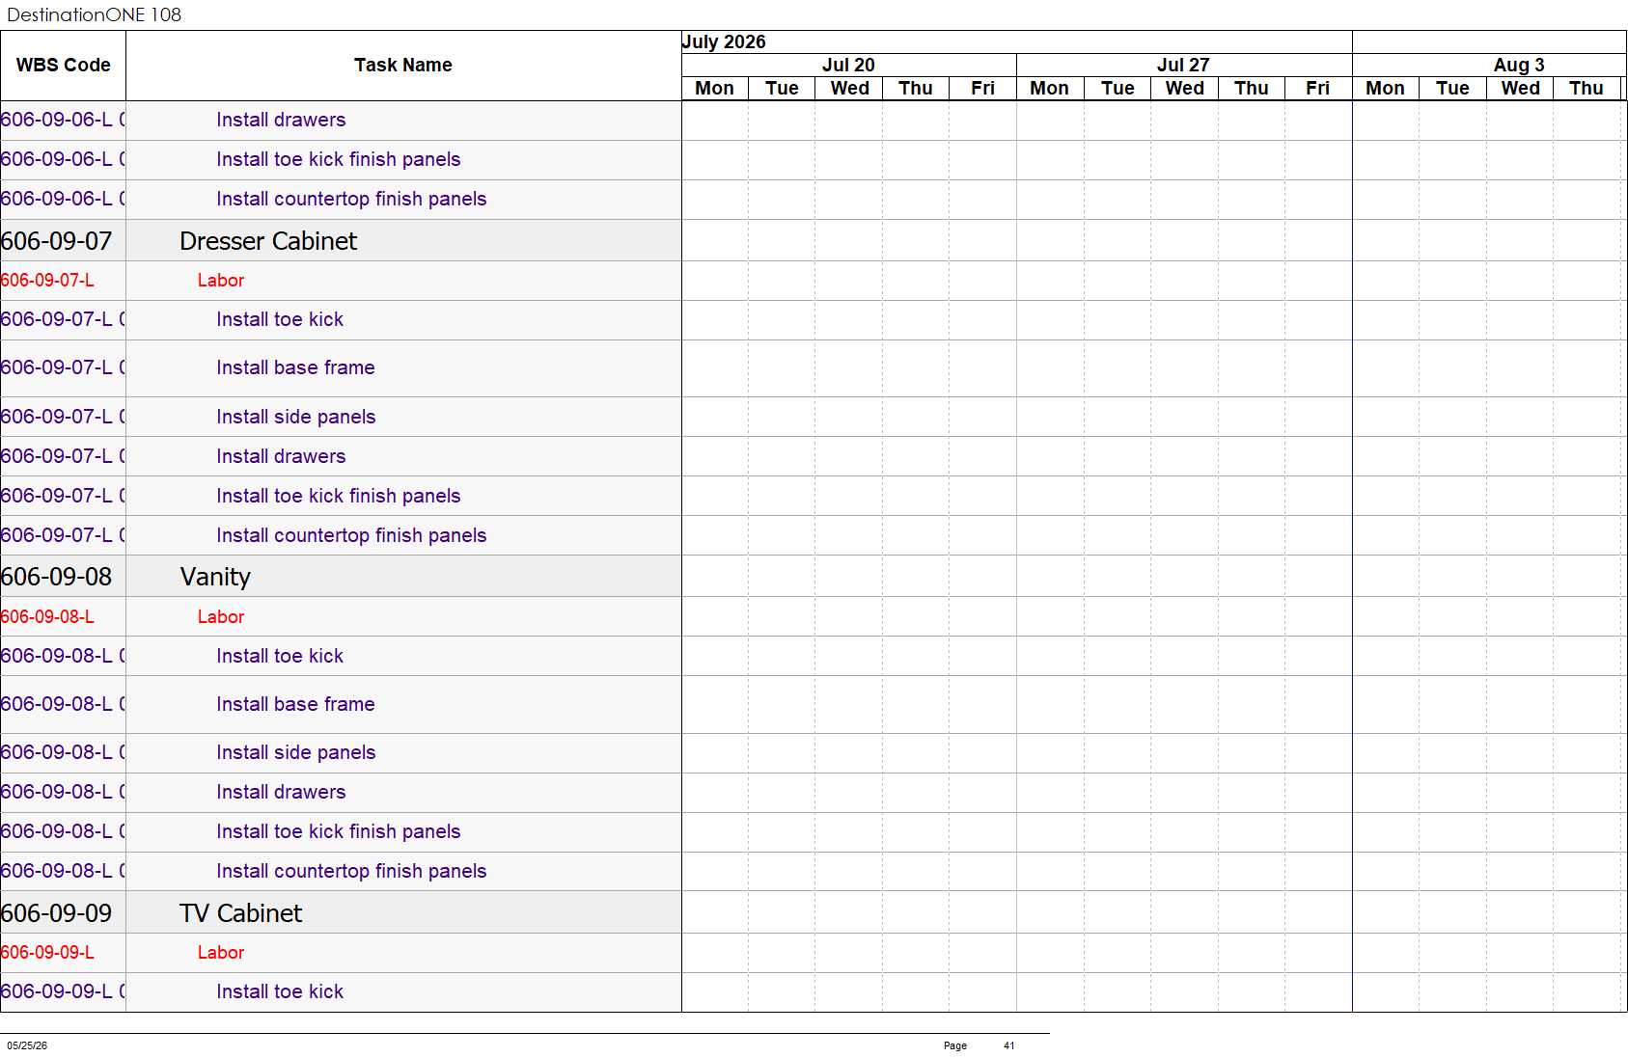The height and width of the screenshot is (1058, 1628).
Task: Click the July 2026 month header
Action: [724, 41]
